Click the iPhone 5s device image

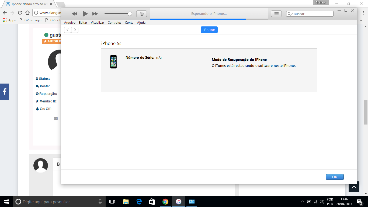coord(113,62)
